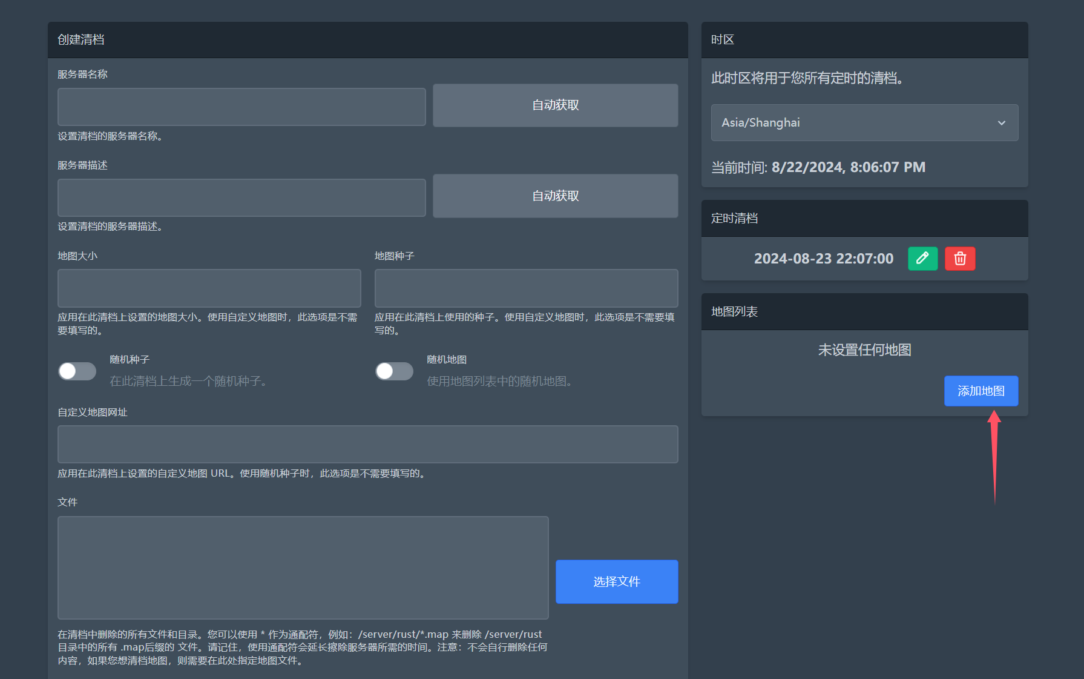This screenshot has width=1084, height=679.
Task: Click the 选择文件 button
Action: coord(617,581)
